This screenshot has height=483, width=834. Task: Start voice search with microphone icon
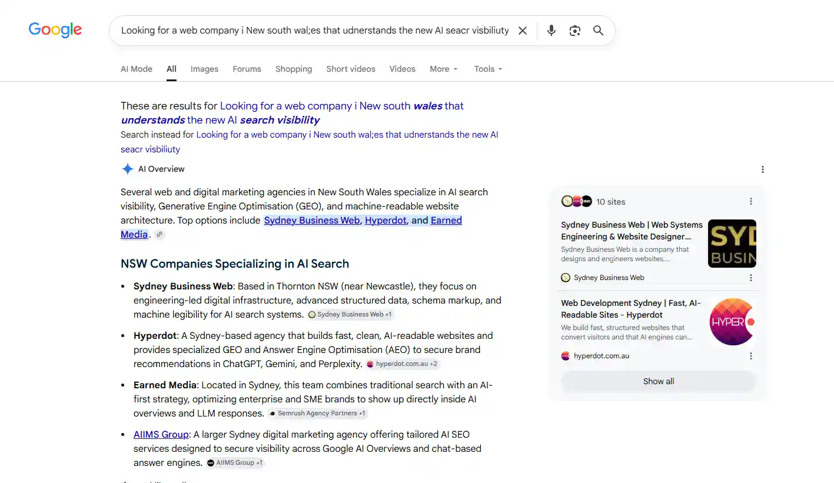[551, 31]
